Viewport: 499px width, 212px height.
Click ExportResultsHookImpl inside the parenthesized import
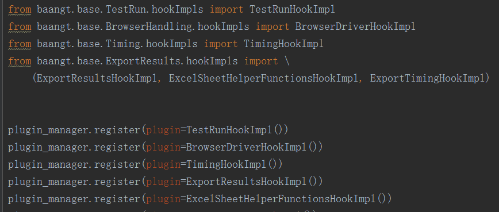[x=97, y=78]
